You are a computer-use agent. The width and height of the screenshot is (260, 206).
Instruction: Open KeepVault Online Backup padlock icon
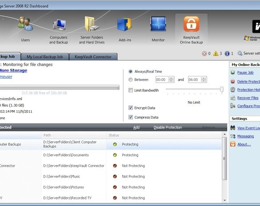coord(191,24)
